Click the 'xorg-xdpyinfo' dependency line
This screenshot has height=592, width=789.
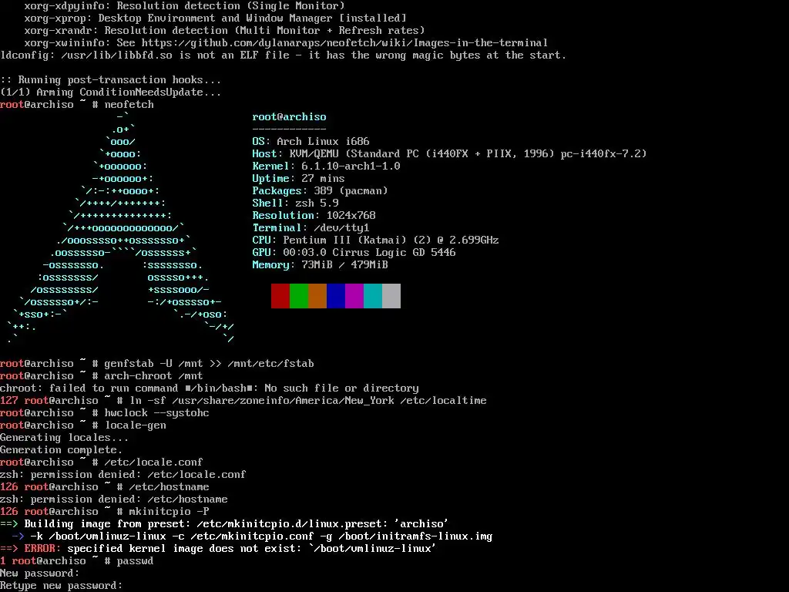point(185,6)
